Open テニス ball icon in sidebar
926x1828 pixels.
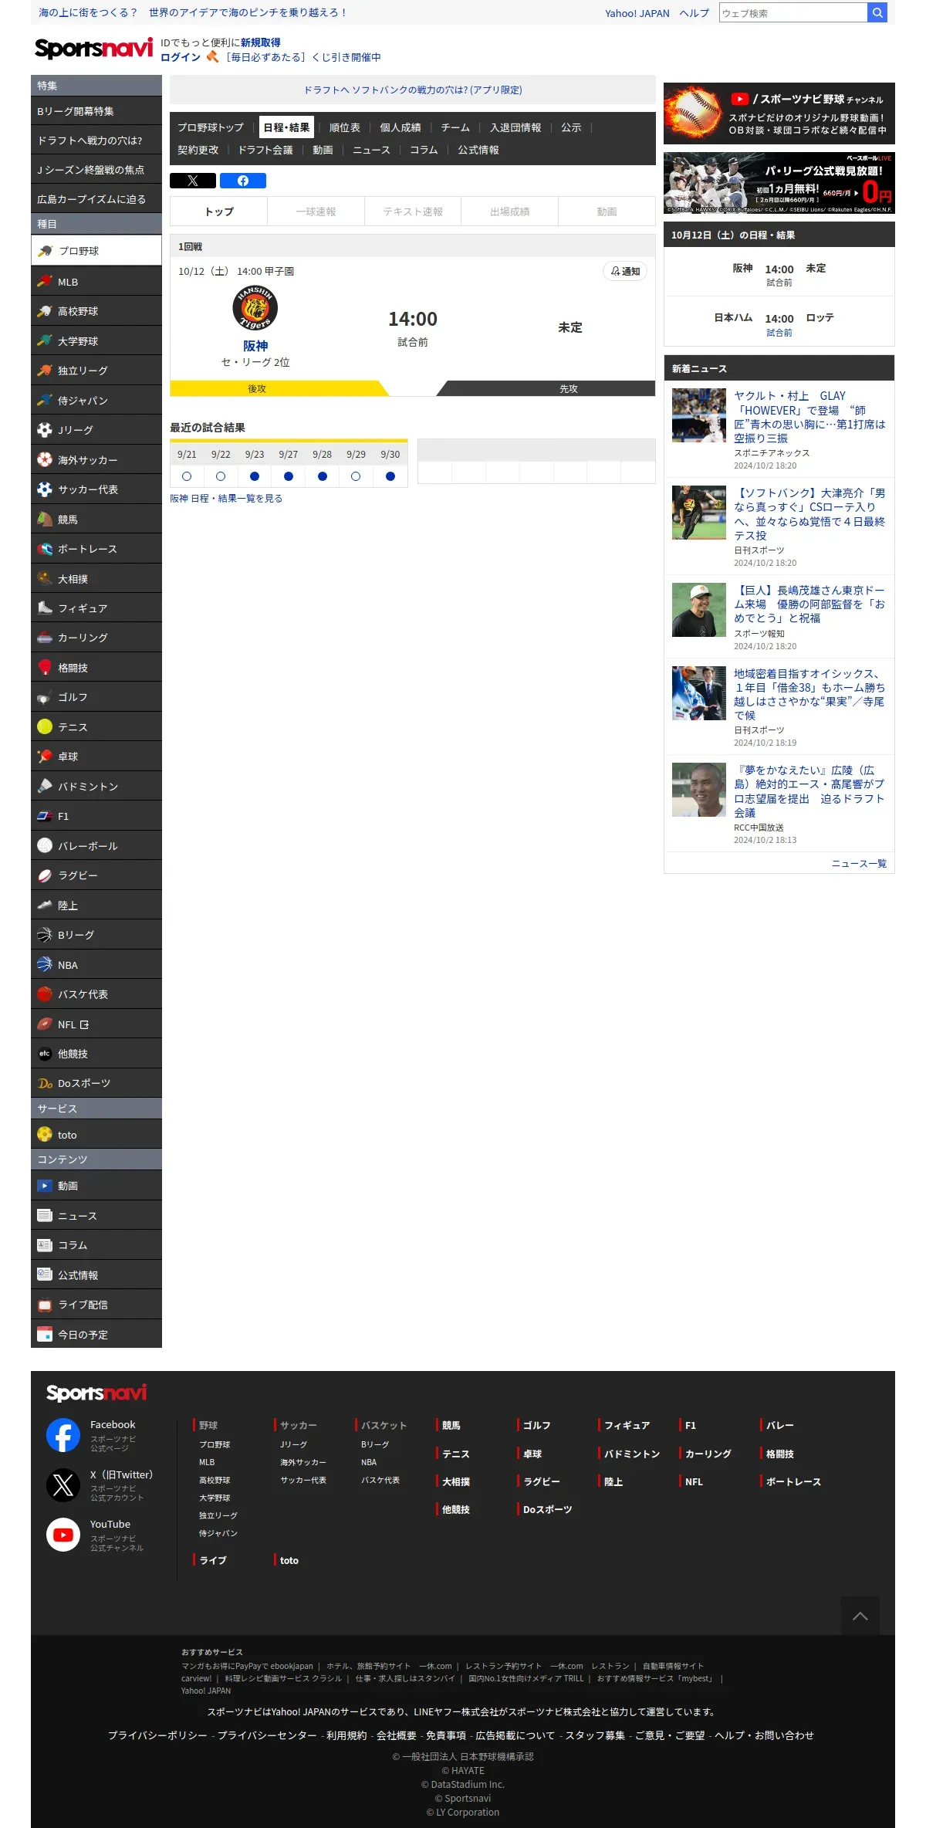(45, 727)
